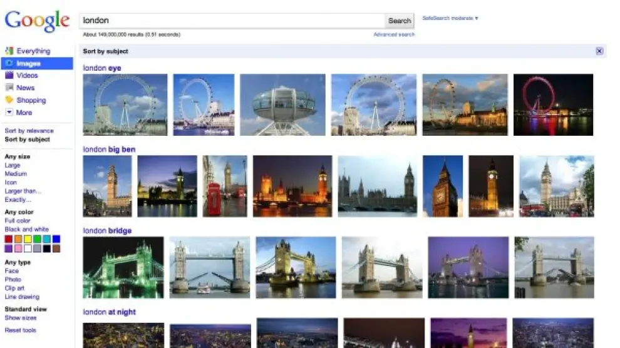
Task: Pick the green color swatch
Action: (x=37, y=239)
